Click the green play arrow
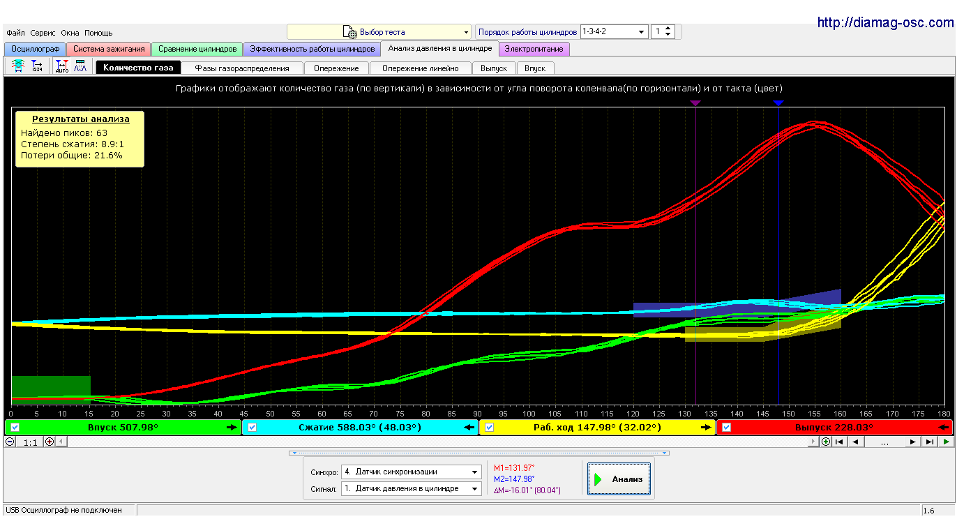 point(946,442)
